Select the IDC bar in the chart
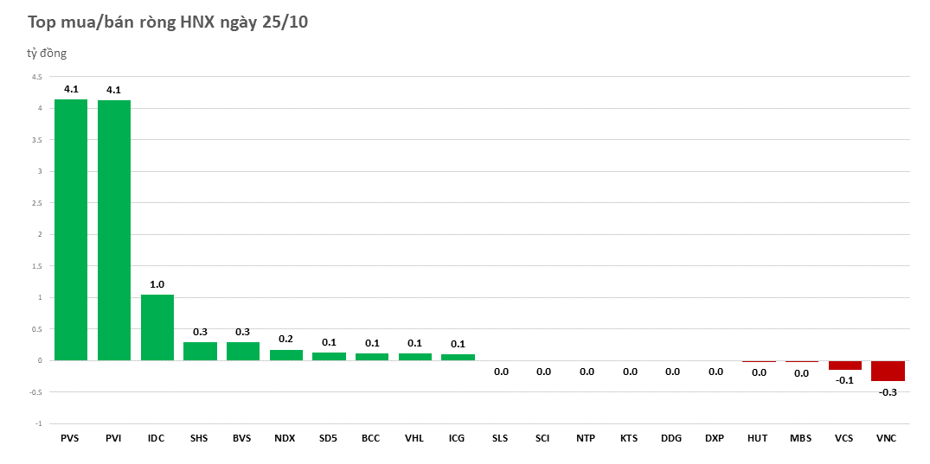Image resolution: width=930 pixels, height=464 pixels. click(157, 327)
